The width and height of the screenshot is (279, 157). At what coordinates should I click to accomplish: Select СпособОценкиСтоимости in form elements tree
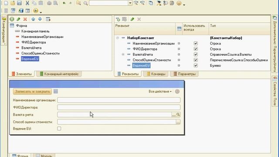[x=41, y=53]
